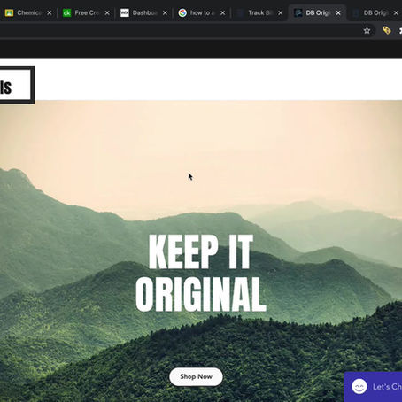
Task: Click the yellow price tag extension icon
Action: [387, 30]
